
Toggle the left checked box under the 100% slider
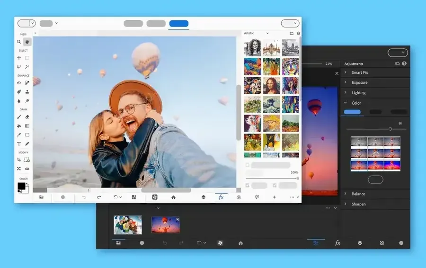(x=248, y=186)
